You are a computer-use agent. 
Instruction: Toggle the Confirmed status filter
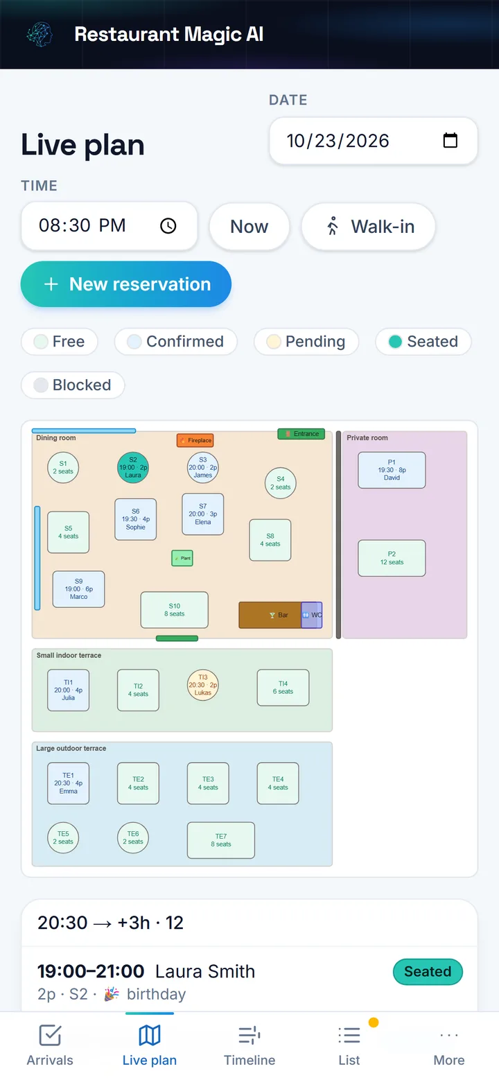click(176, 342)
